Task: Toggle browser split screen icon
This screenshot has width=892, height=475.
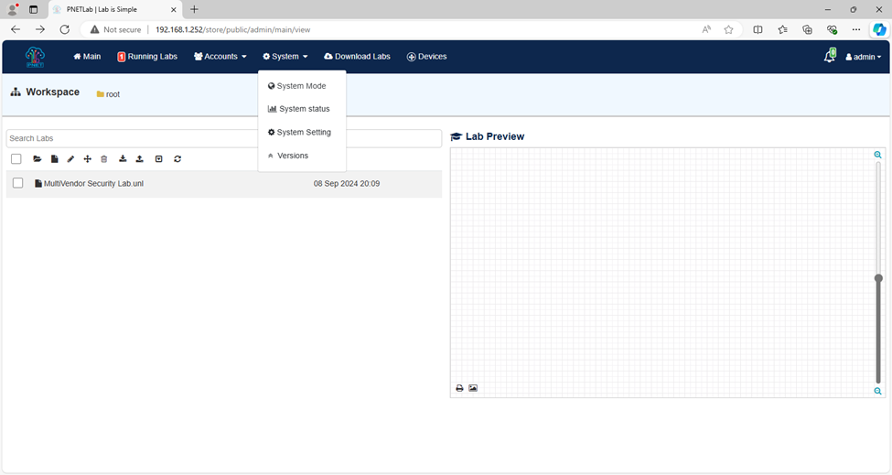Action: coord(758,29)
